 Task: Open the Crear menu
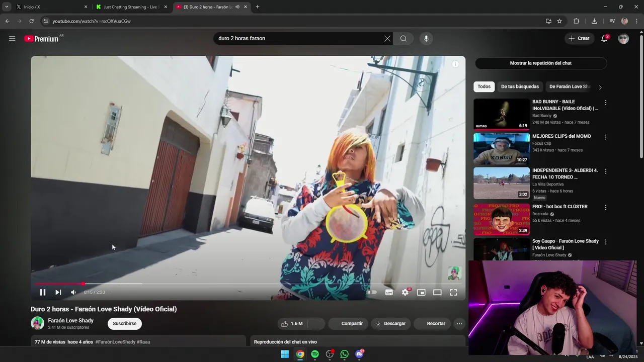coord(579,38)
